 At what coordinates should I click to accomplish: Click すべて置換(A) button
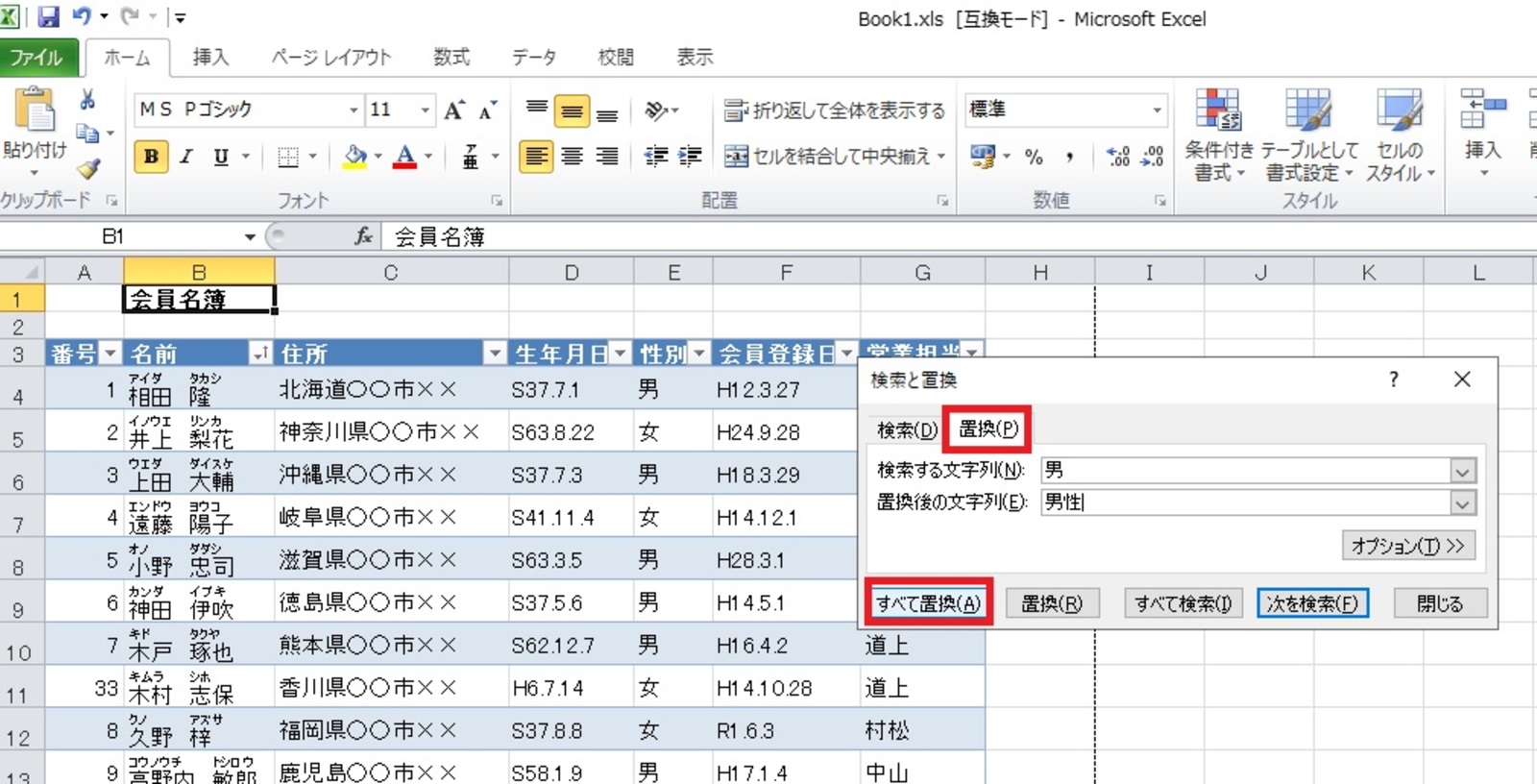tap(928, 603)
